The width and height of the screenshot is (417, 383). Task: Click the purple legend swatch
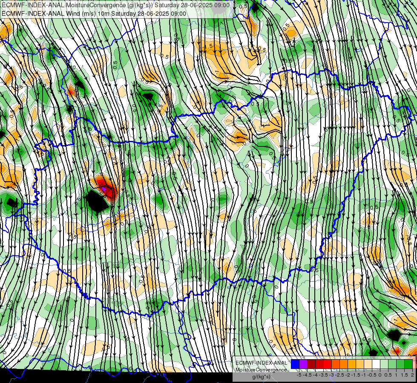(x=303, y=364)
